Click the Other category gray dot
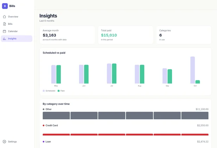Viewport: 217px width, 148px height. (43, 109)
